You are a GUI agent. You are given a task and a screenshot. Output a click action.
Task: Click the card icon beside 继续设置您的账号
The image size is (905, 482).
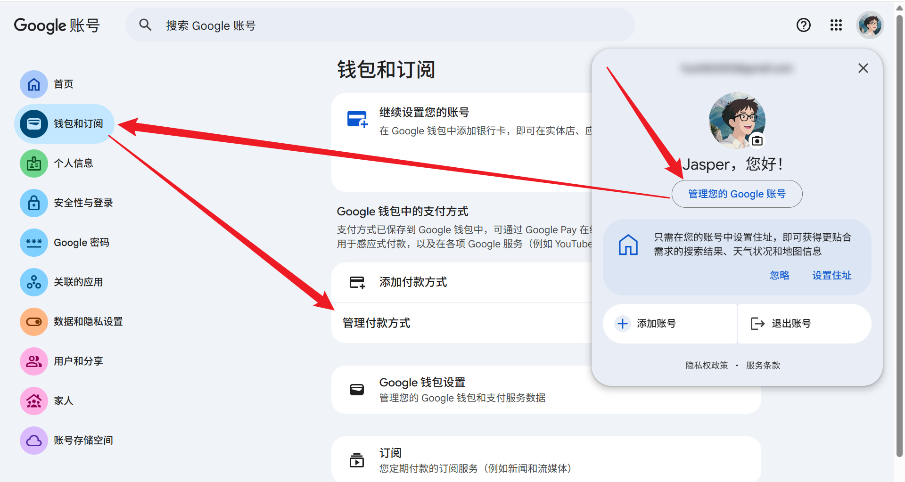tap(357, 119)
